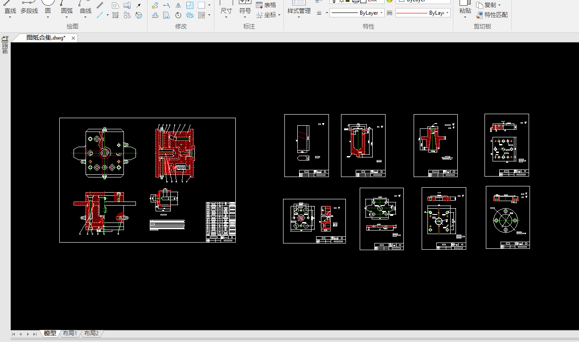Image resolution: width=579 pixels, height=342 pixels.
Task: Select the hatch fill tool icon
Action: (115, 15)
